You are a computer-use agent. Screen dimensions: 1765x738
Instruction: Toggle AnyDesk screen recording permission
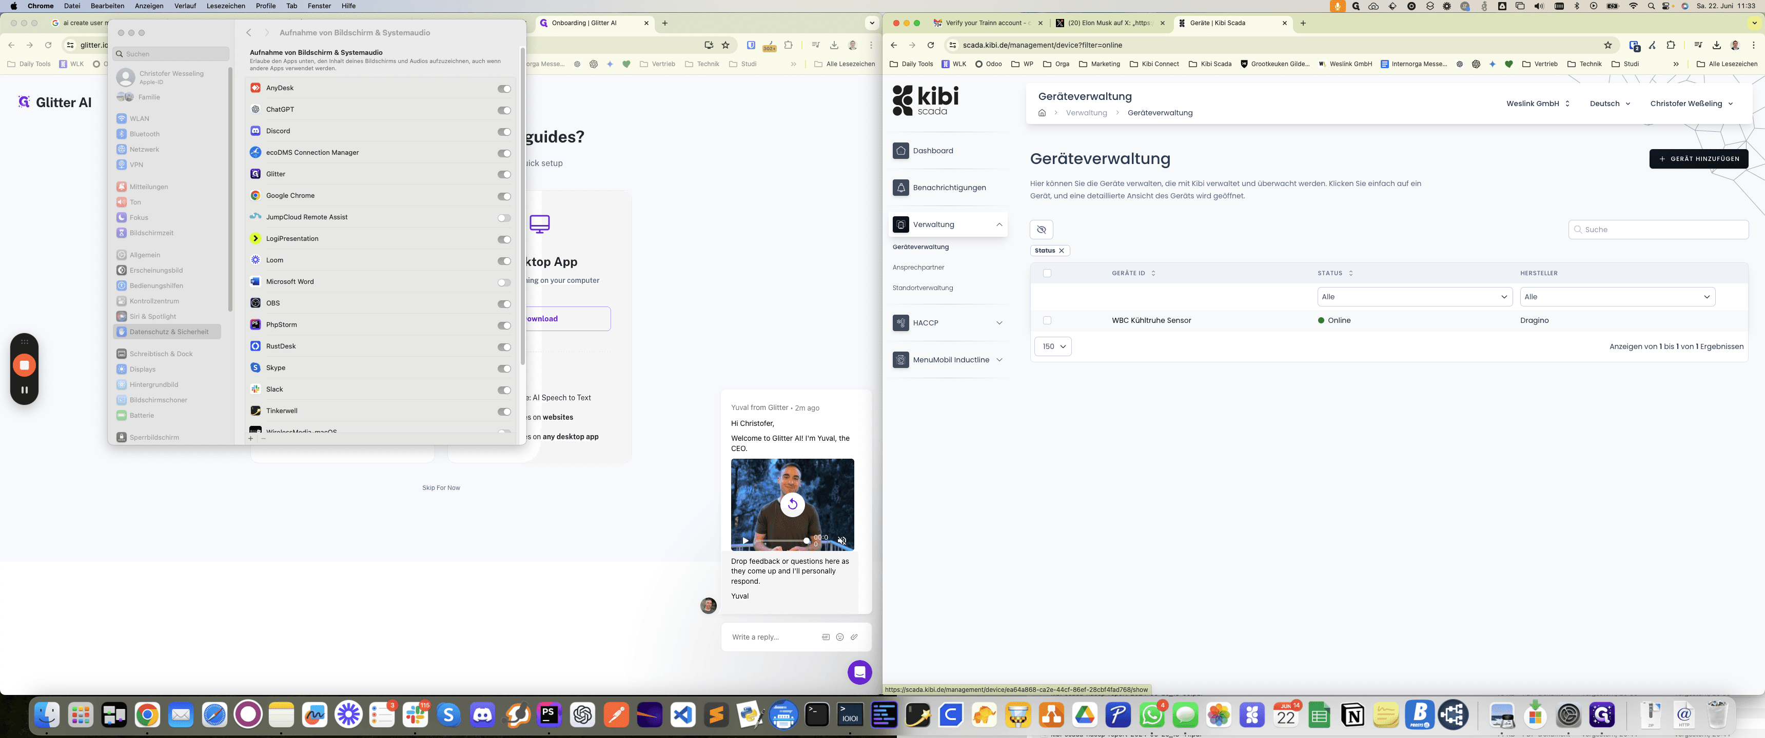pyautogui.click(x=504, y=89)
